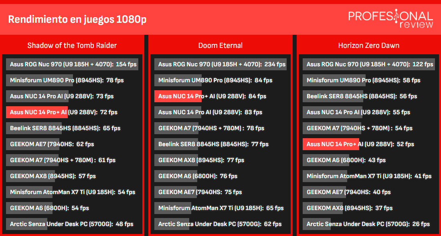Click the GEEKOM A6 76 fps row
Viewport: 441px width, 236px height.
tap(220, 176)
